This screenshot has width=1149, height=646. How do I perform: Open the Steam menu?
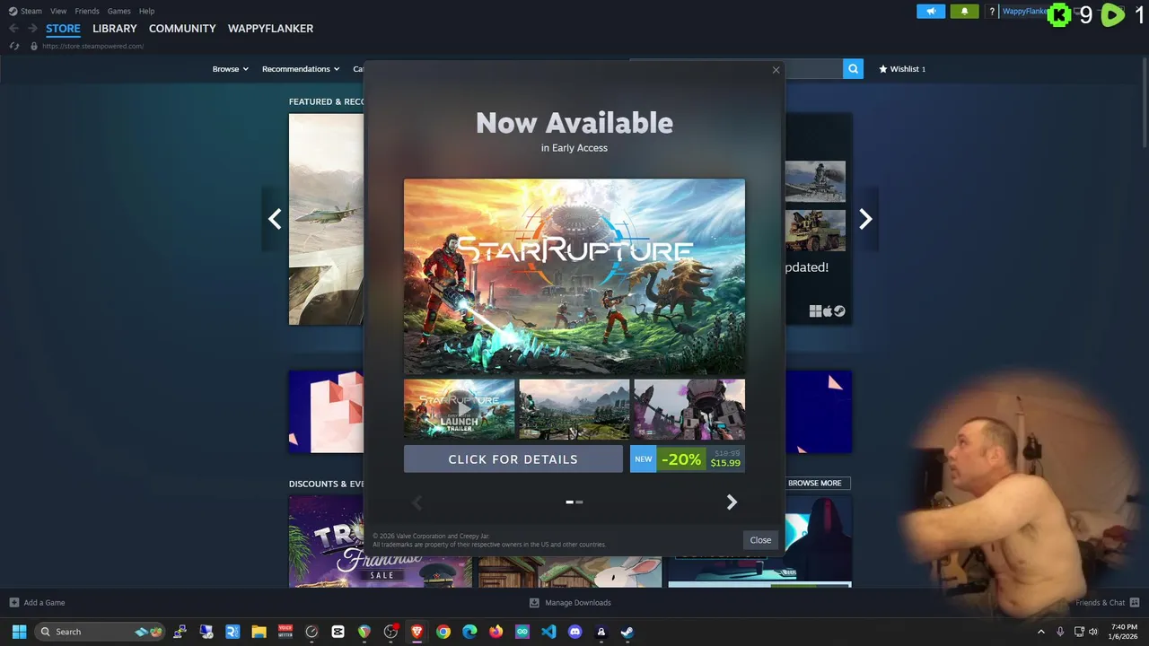point(25,11)
